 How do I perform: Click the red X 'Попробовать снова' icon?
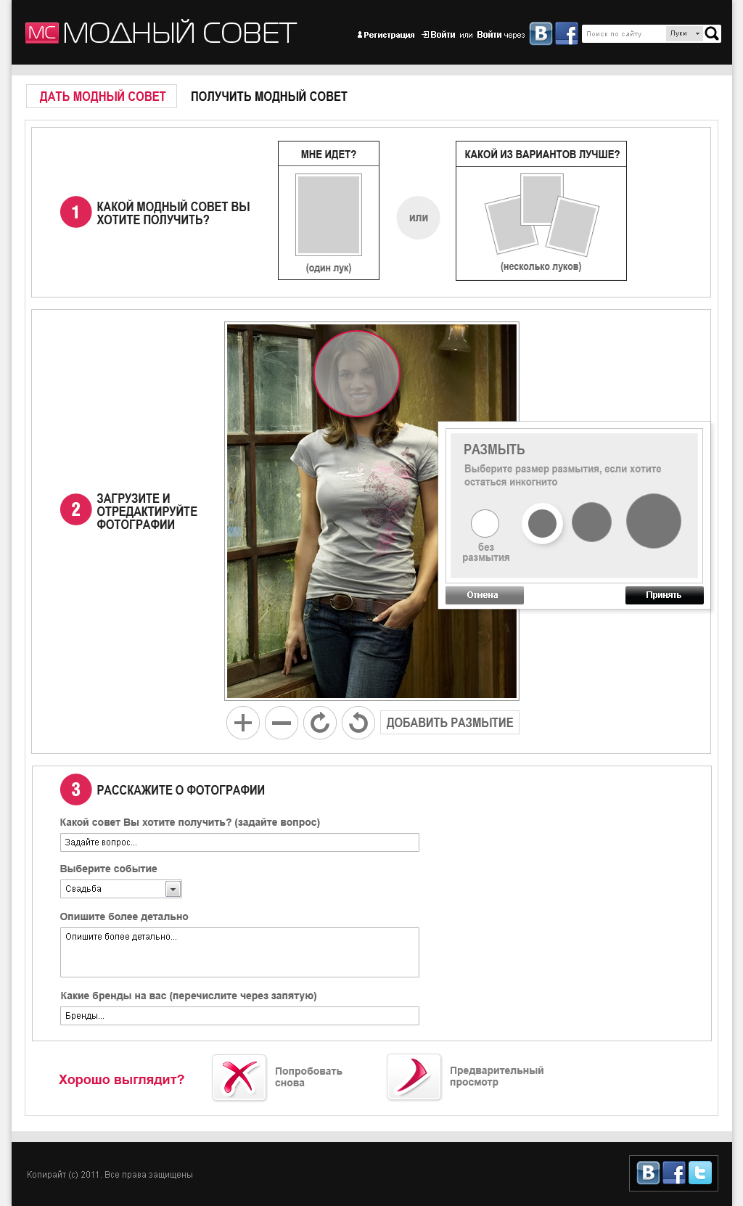pos(239,1077)
